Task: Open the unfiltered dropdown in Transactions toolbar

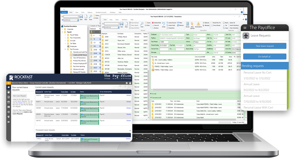Action: tap(118, 27)
